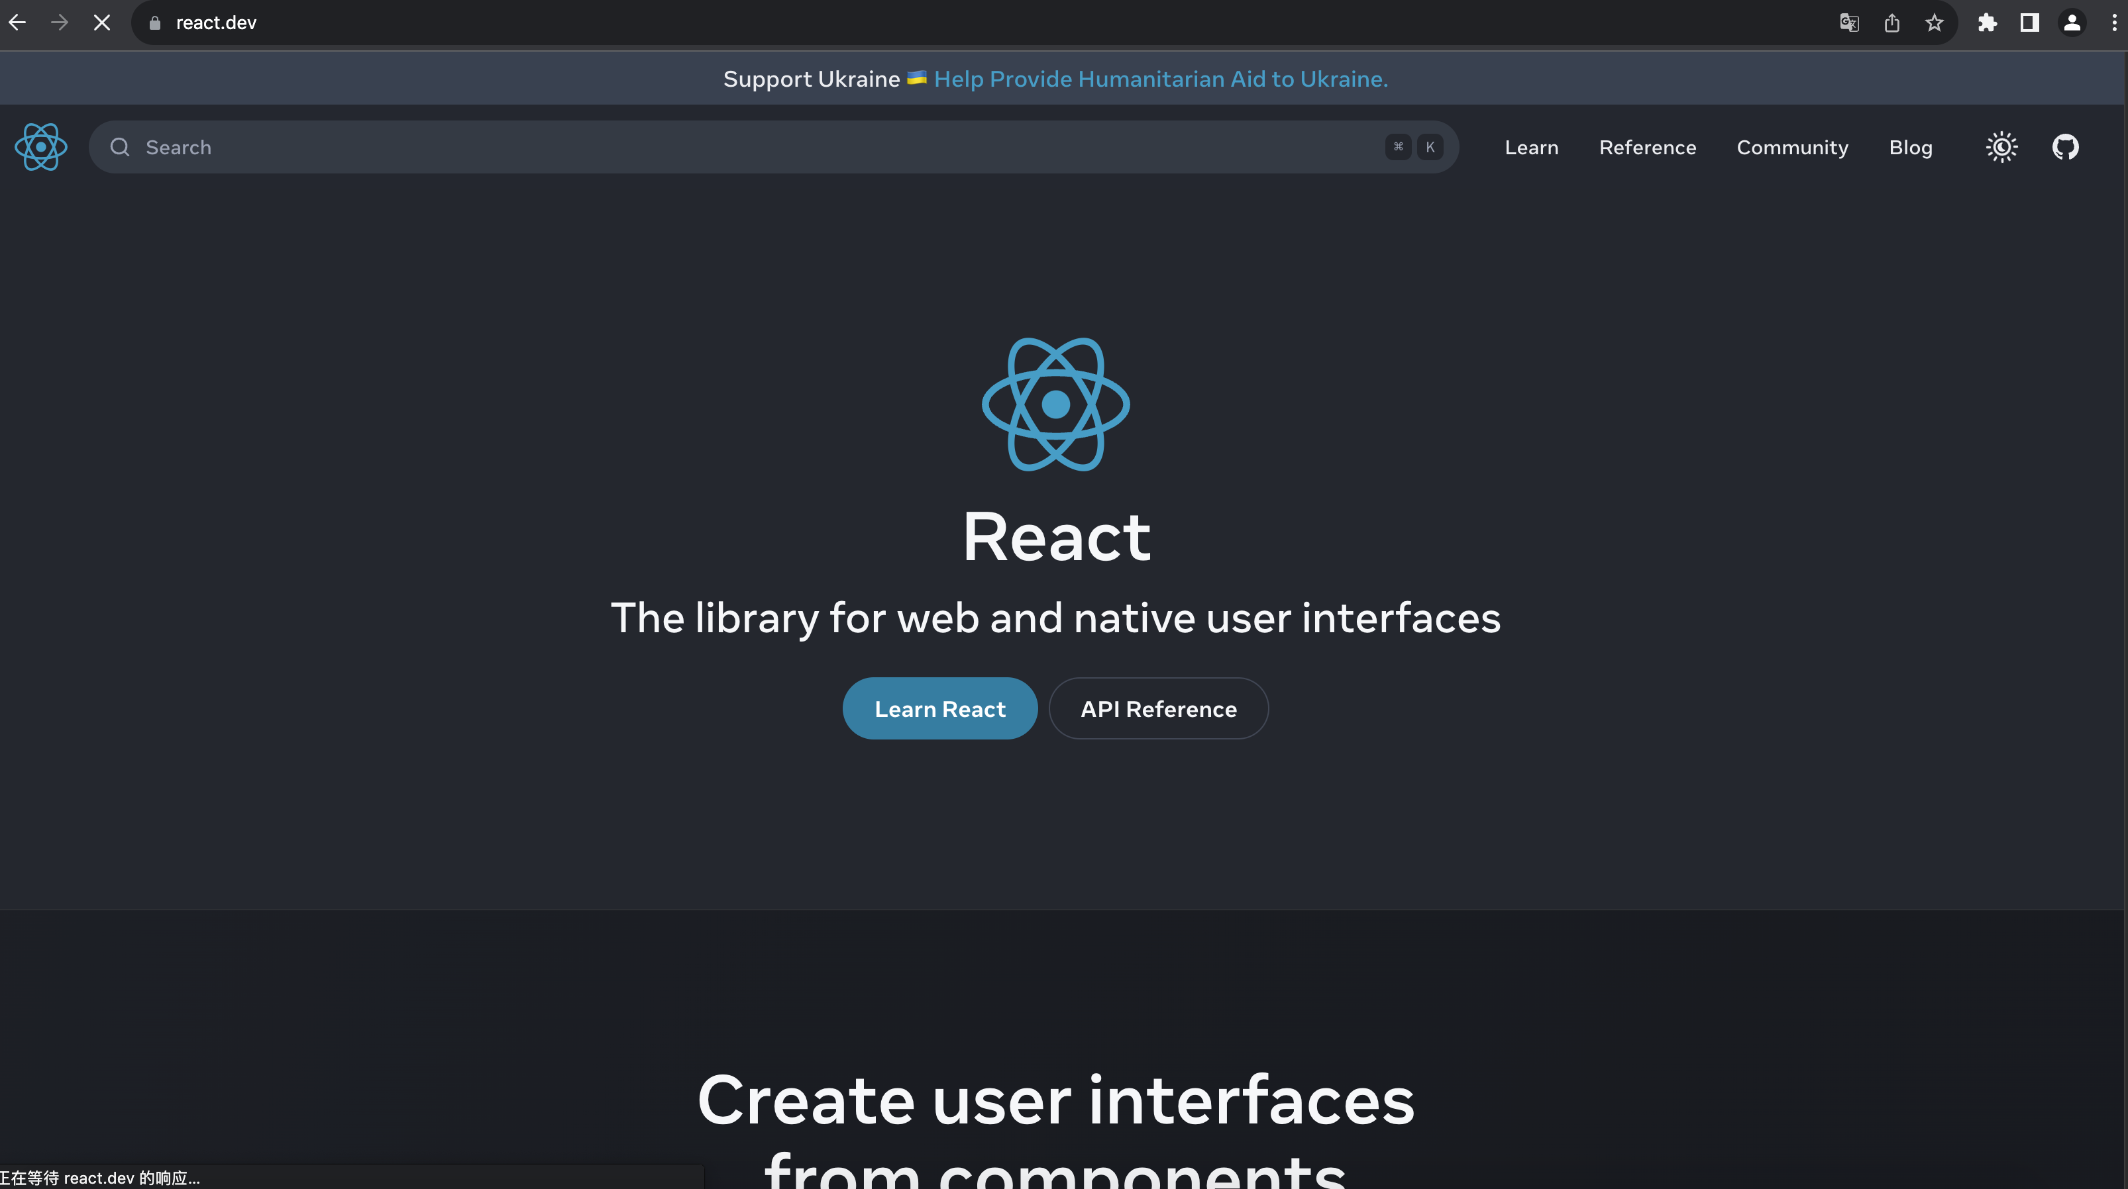Click the library tagline text
Image resolution: width=2128 pixels, height=1189 pixels.
click(1056, 618)
